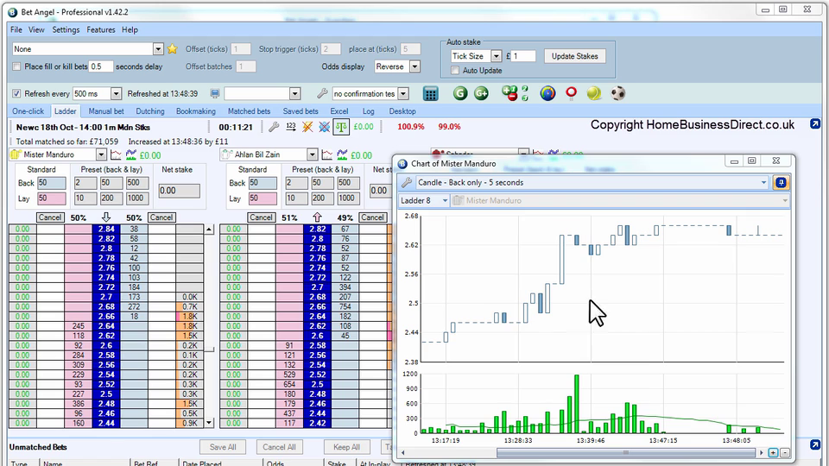Click the Save All button
Viewport: 829px width, 466px height.
point(223,447)
